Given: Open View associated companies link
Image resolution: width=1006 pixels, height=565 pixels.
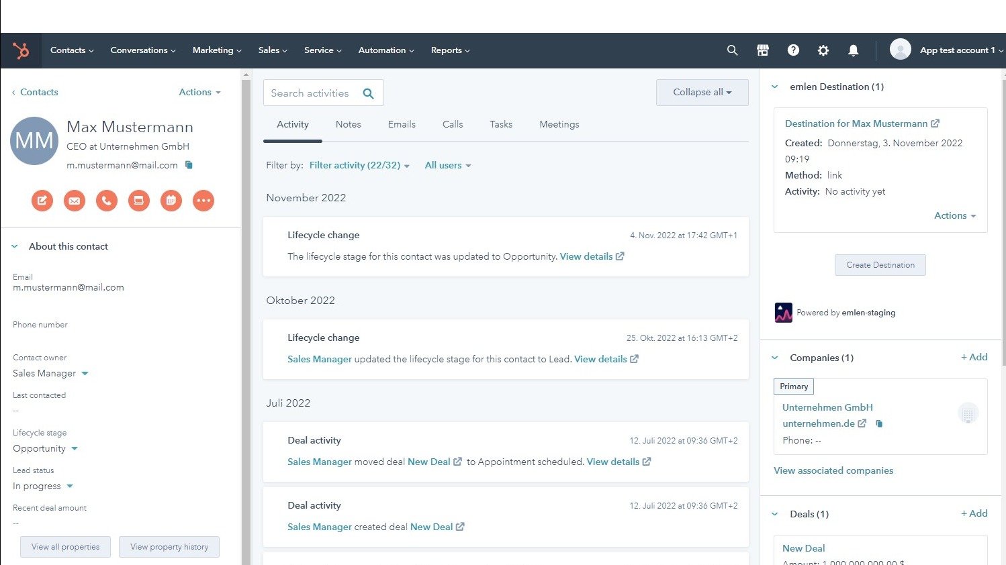Looking at the screenshot, I should 833,470.
